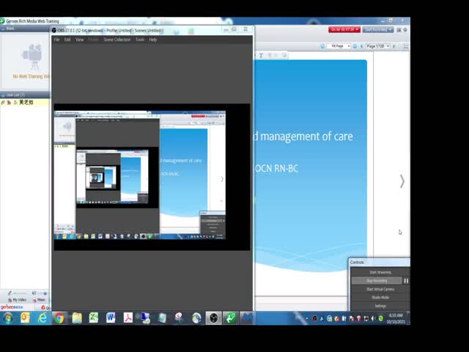Screen dimensions: 469x352
Task: Launch Internet Explorer from the taskbar
Action: click(x=43, y=318)
